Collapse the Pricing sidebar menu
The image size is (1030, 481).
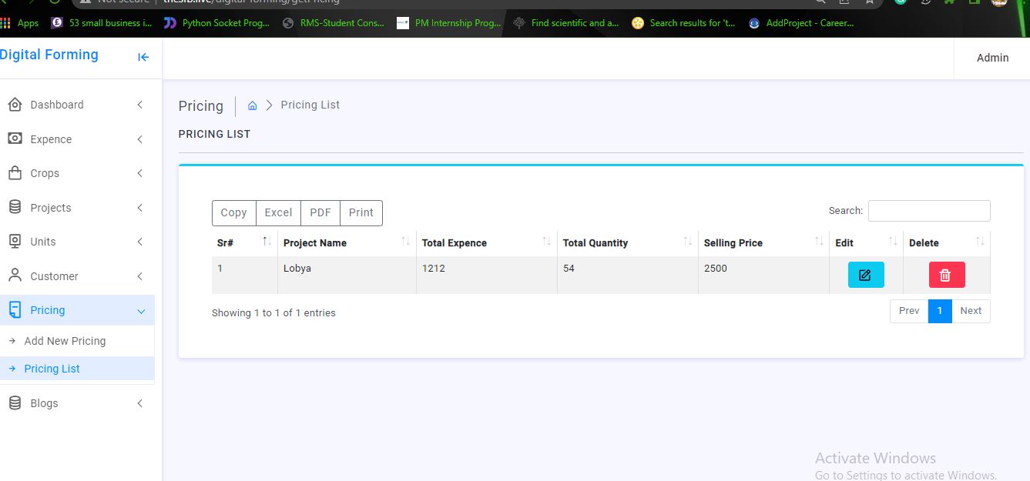tap(140, 311)
